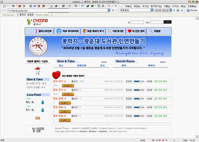The width and height of the screenshot is (199, 142).
Task: Click the red speech bubble toolbar icon
Action: [109, 6]
